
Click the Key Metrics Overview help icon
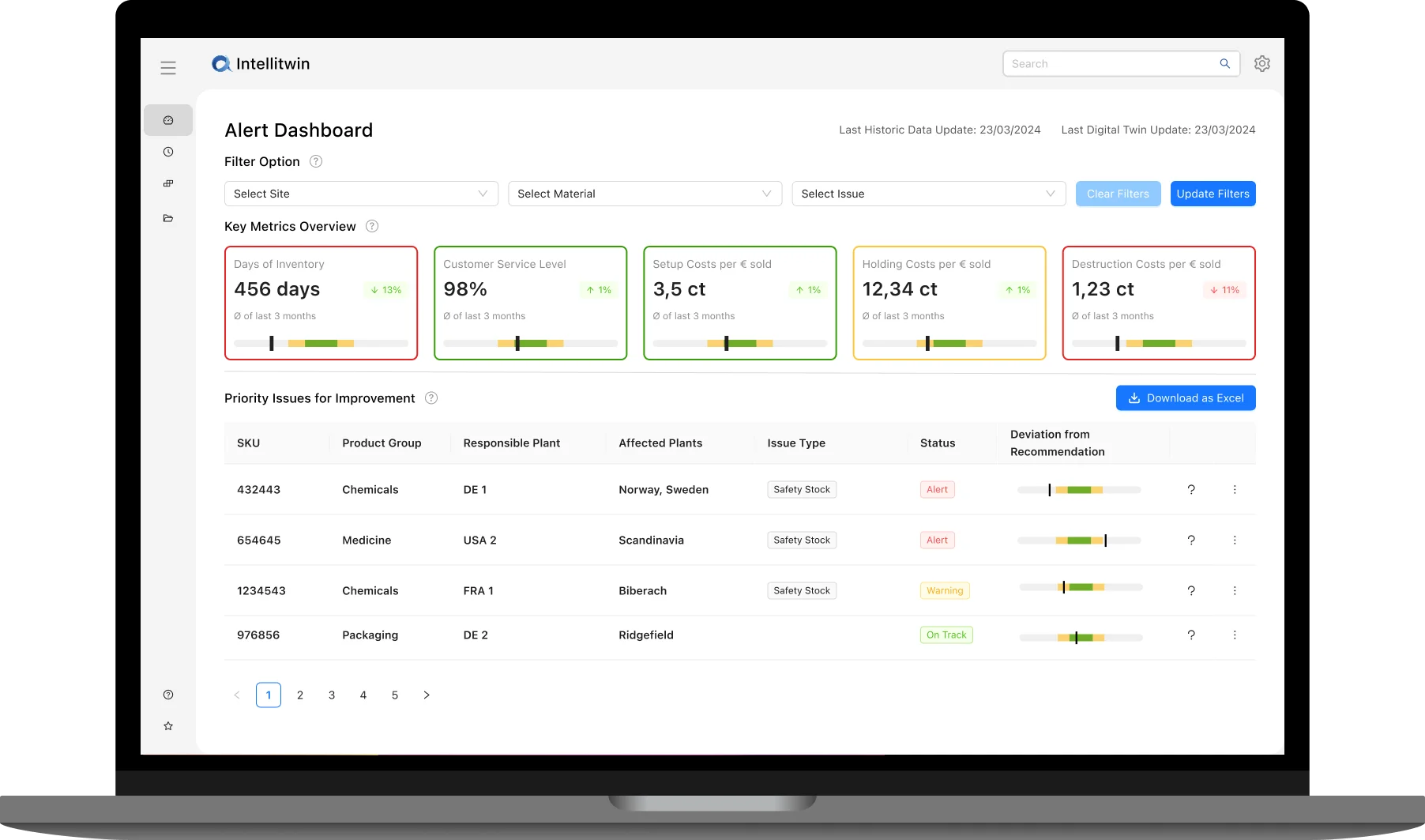pos(372,226)
